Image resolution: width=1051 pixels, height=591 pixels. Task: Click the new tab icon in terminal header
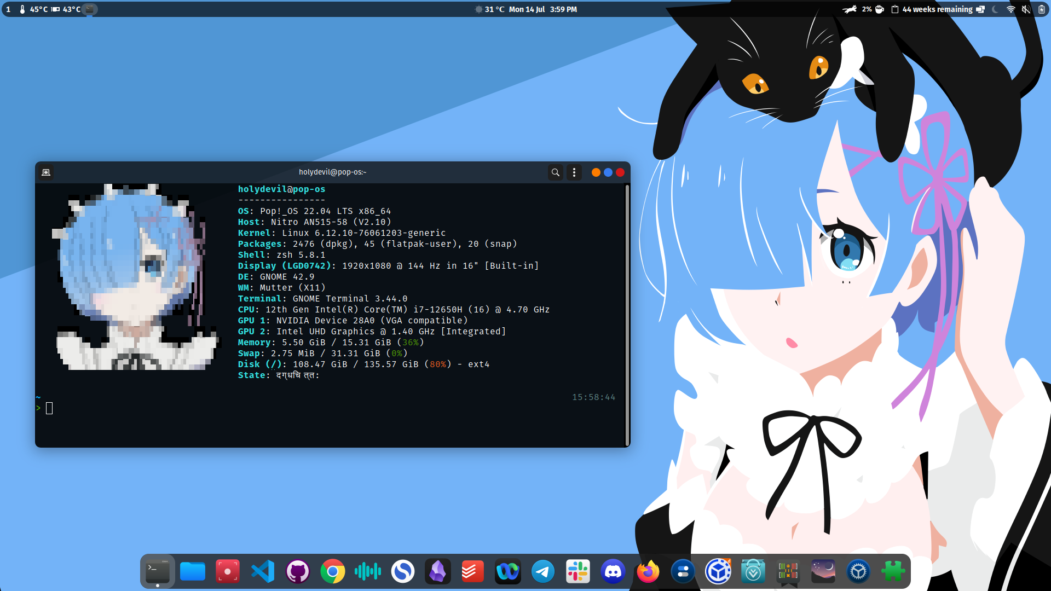46,172
